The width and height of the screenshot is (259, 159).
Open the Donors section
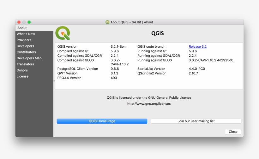tap(34, 70)
